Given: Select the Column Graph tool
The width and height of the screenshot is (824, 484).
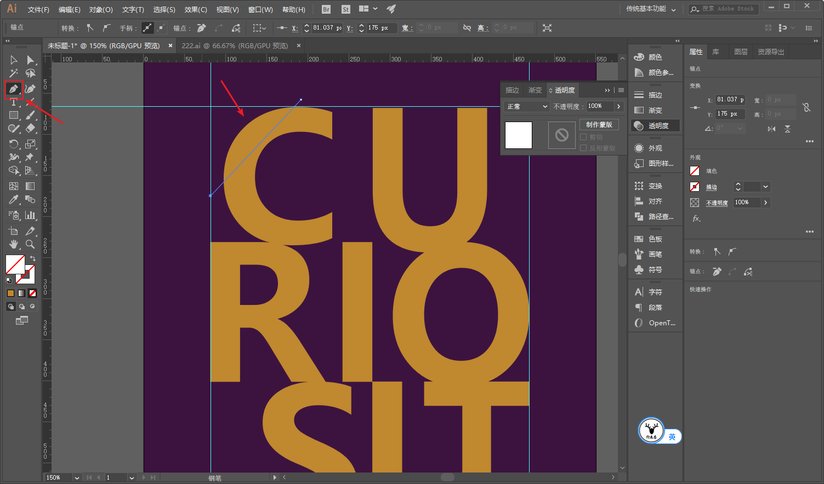Looking at the screenshot, I should (30, 215).
